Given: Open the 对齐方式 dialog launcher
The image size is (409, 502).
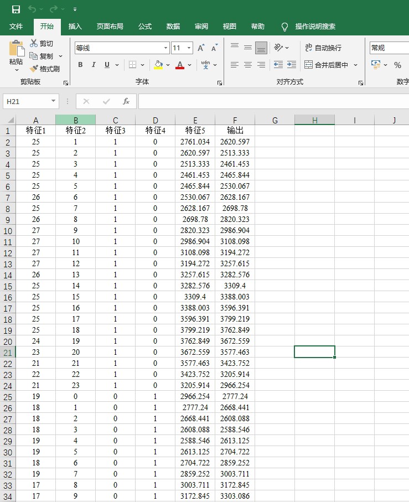Looking at the screenshot, I should tap(361, 83).
